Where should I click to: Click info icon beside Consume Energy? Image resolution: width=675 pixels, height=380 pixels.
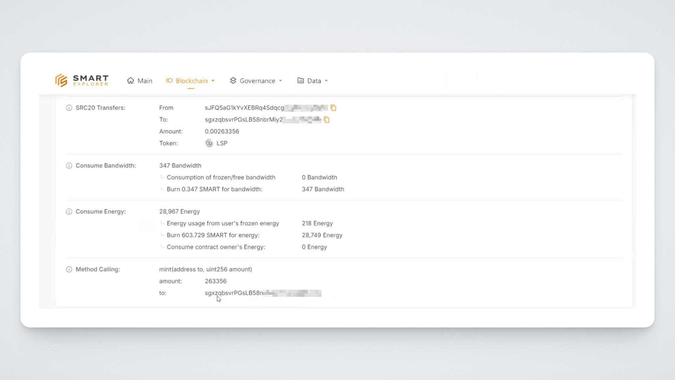point(69,212)
